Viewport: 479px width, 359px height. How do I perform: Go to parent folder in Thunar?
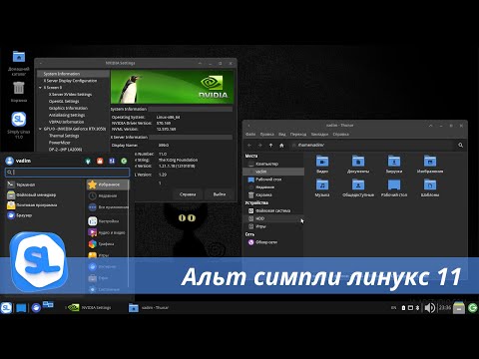[270, 146]
